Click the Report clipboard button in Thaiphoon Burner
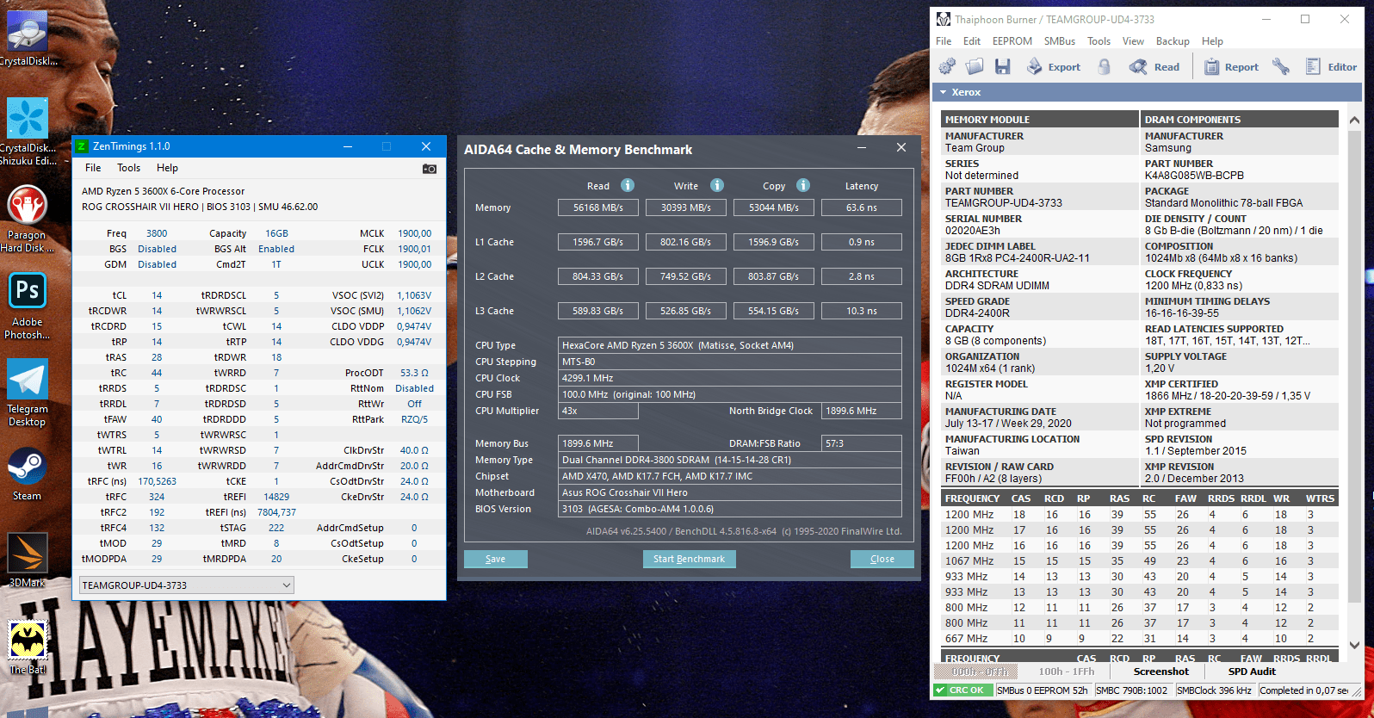The image size is (1374, 718). [x=1231, y=66]
